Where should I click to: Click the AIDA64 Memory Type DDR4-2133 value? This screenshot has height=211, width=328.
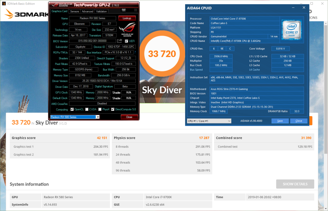[257, 107]
